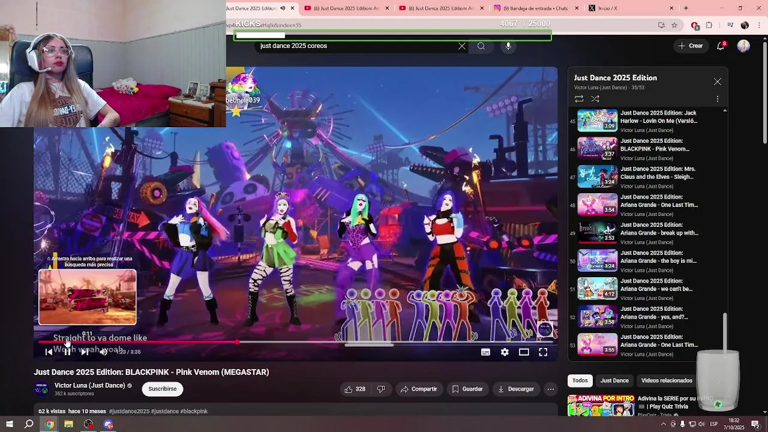Play Ariana Grande - the boy is mi item
Screen dimensions: 768x432
tap(644, 261)
